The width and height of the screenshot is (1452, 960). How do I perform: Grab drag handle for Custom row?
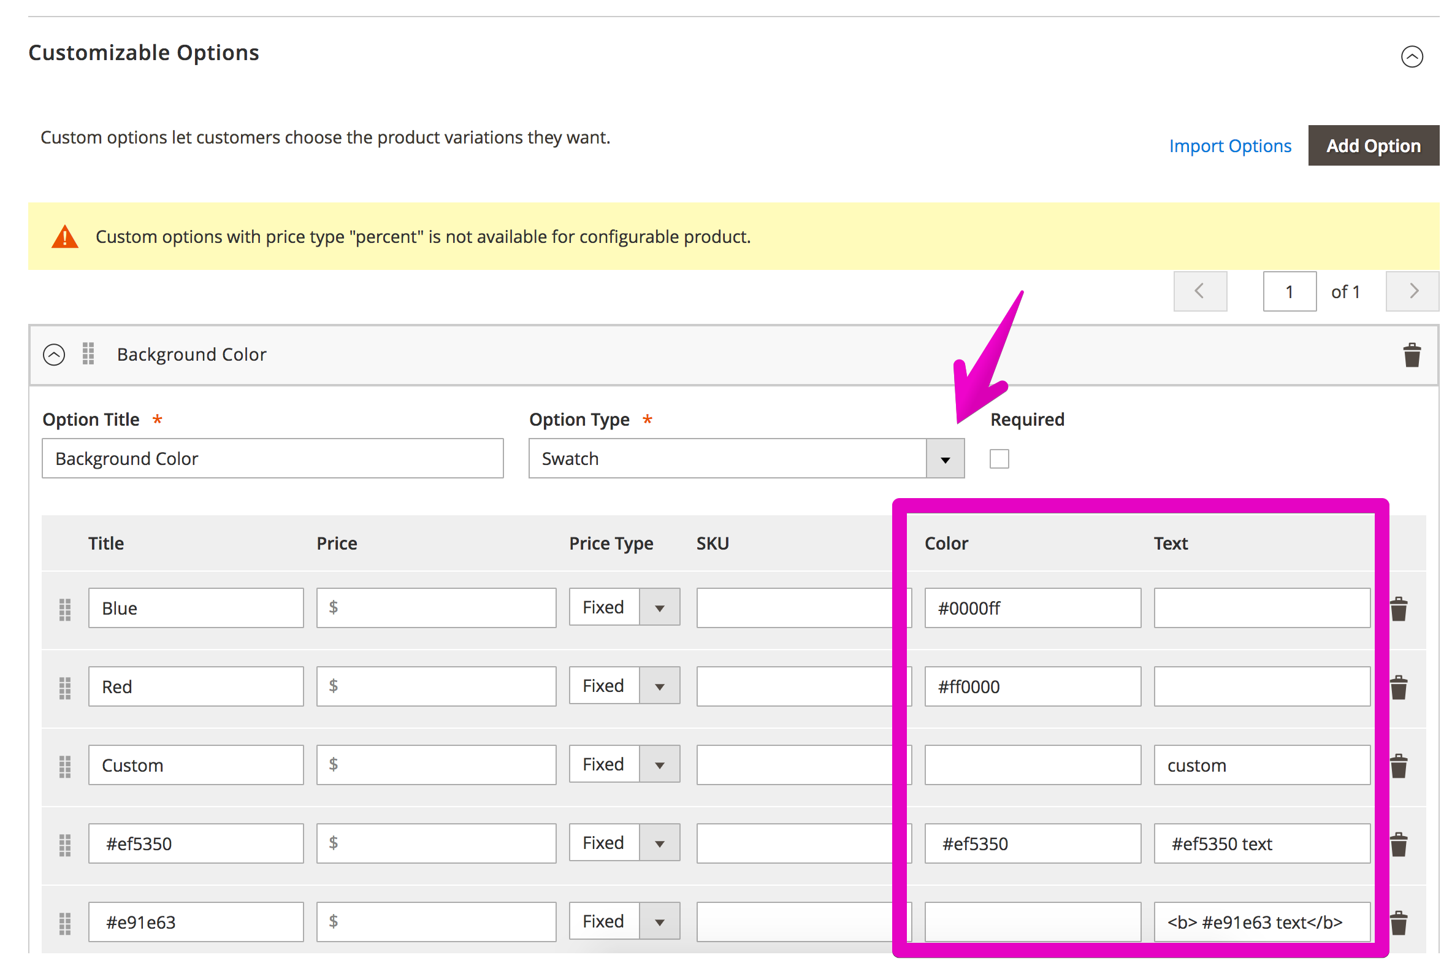coord(65,766)
